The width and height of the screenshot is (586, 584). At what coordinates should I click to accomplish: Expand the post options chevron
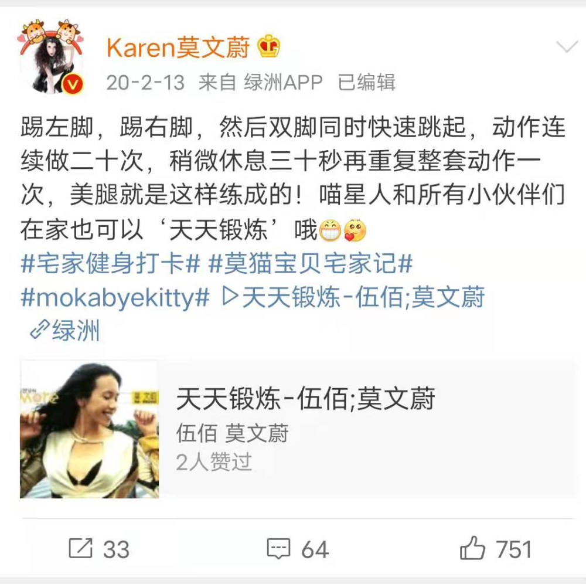coord(567,47)
